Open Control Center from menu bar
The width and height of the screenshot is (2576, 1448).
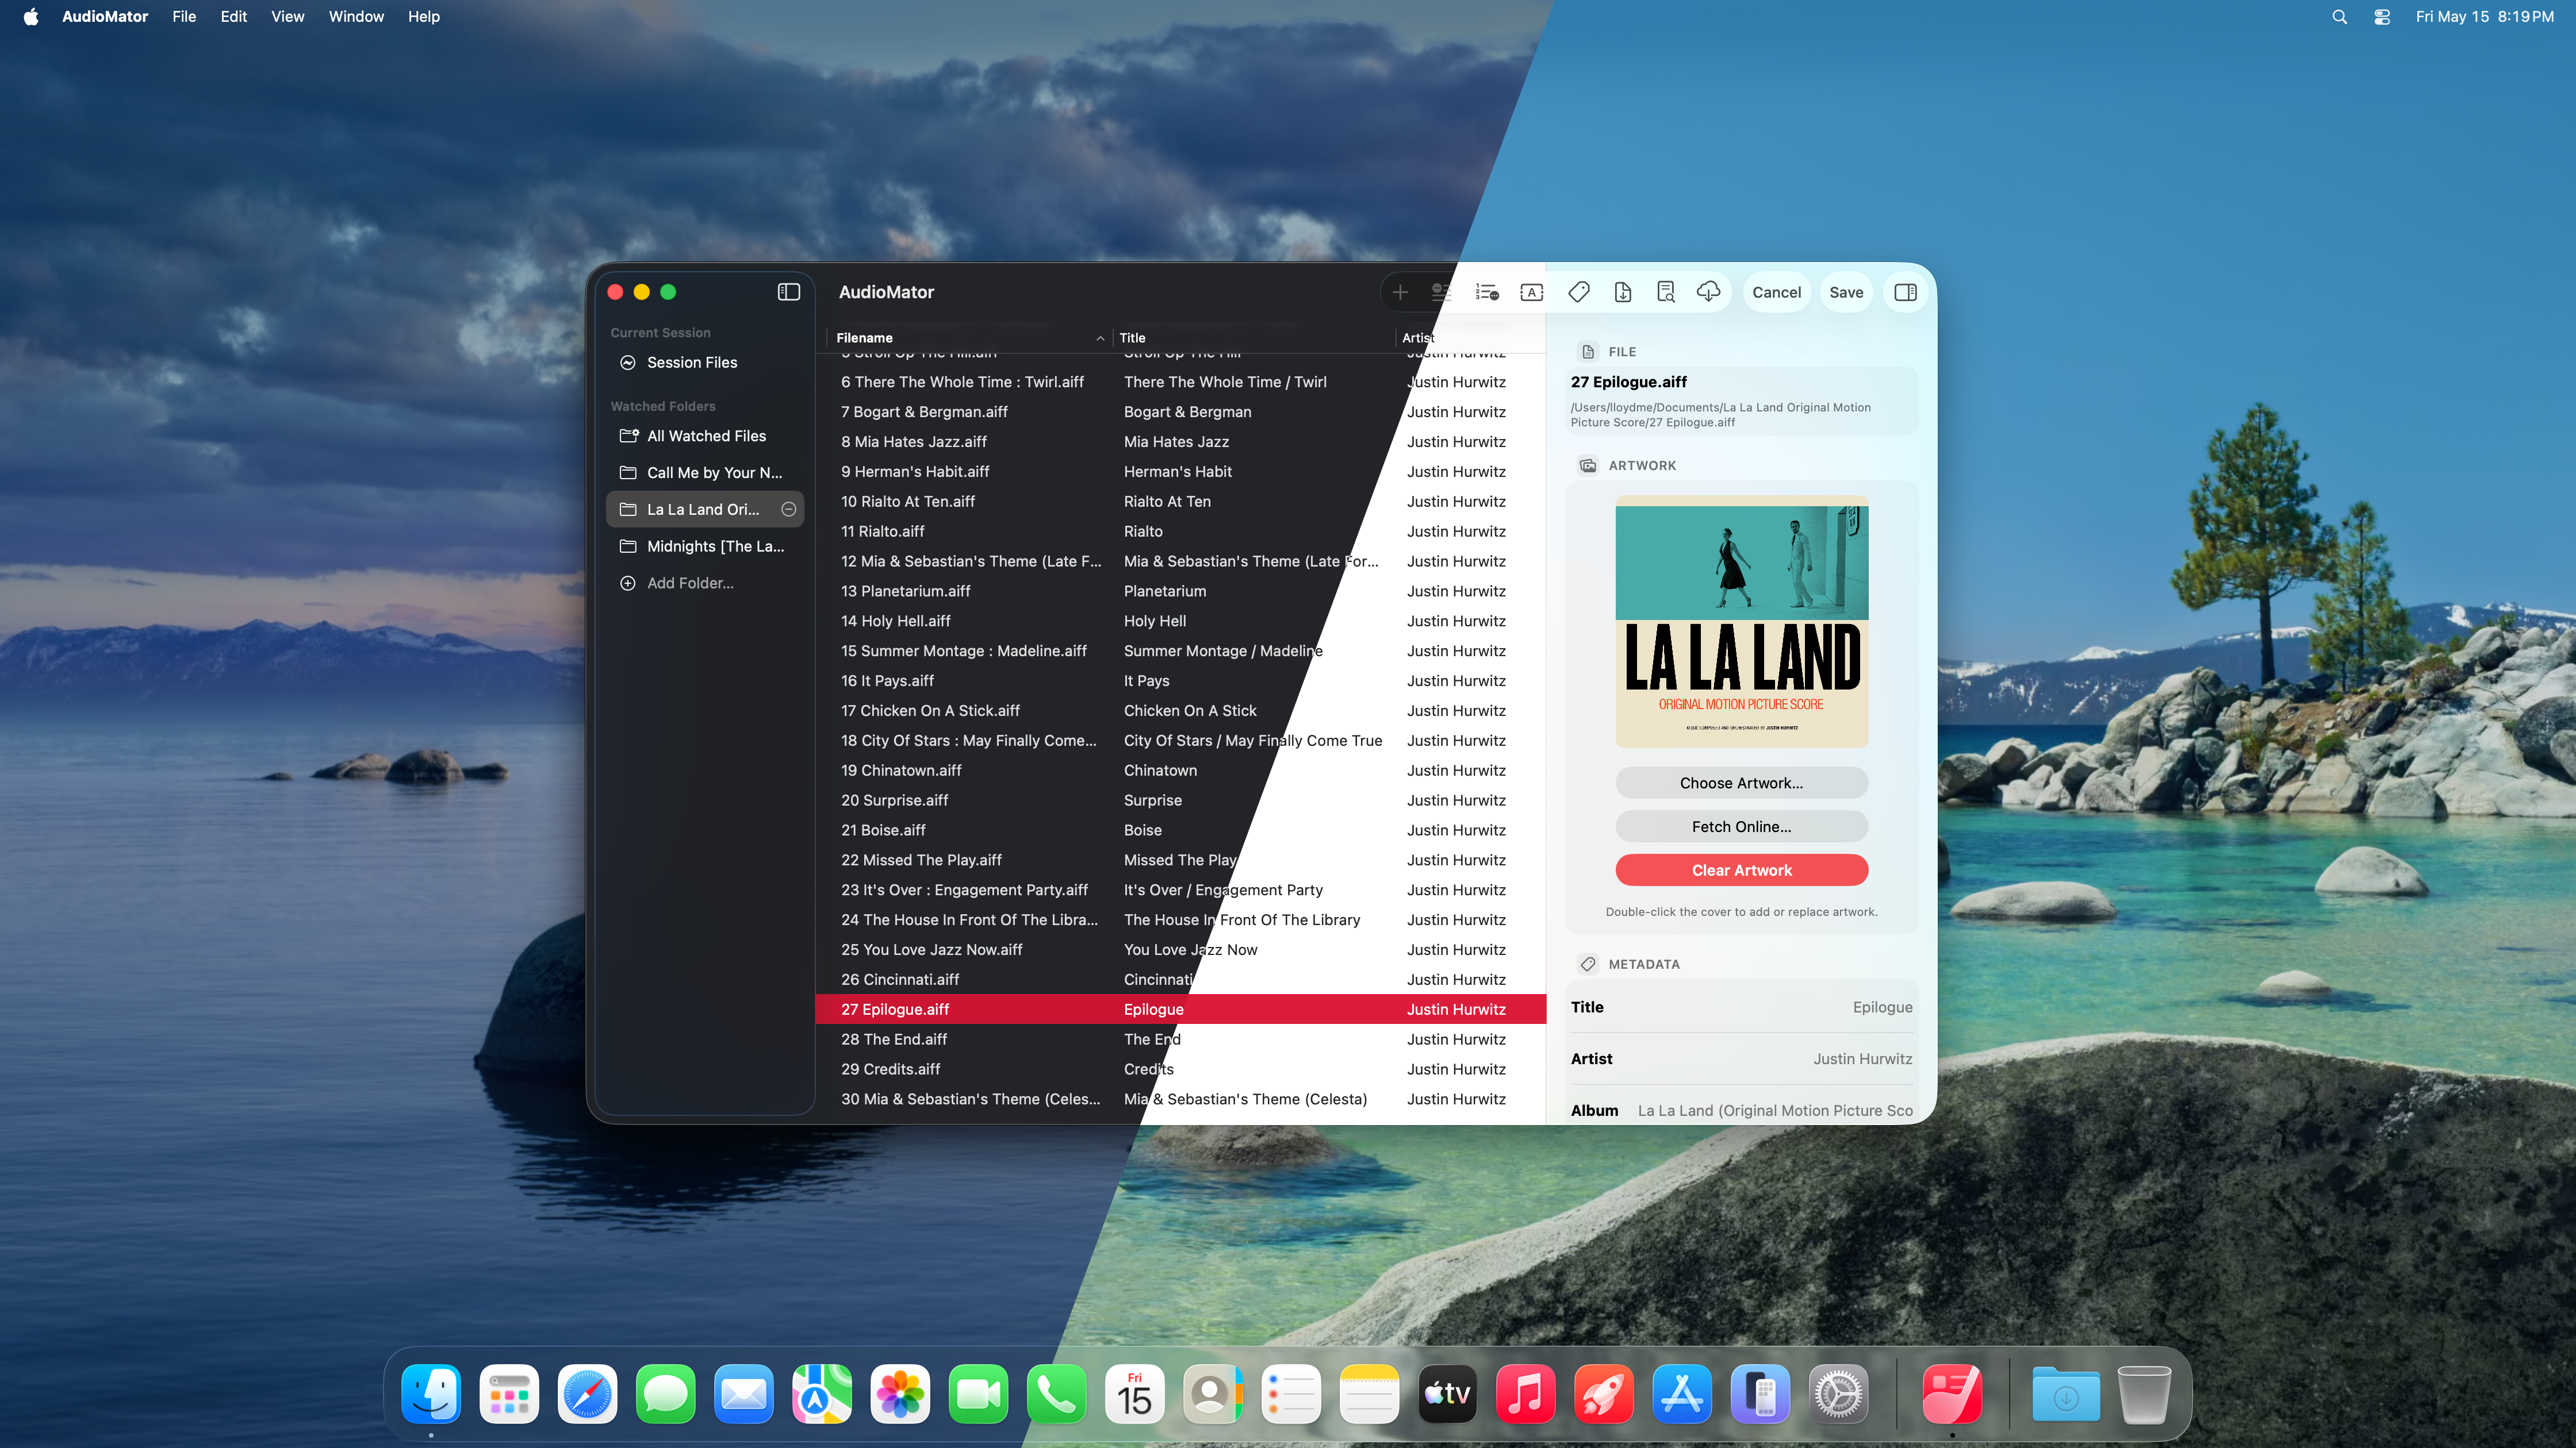[x=2382, y=16]
